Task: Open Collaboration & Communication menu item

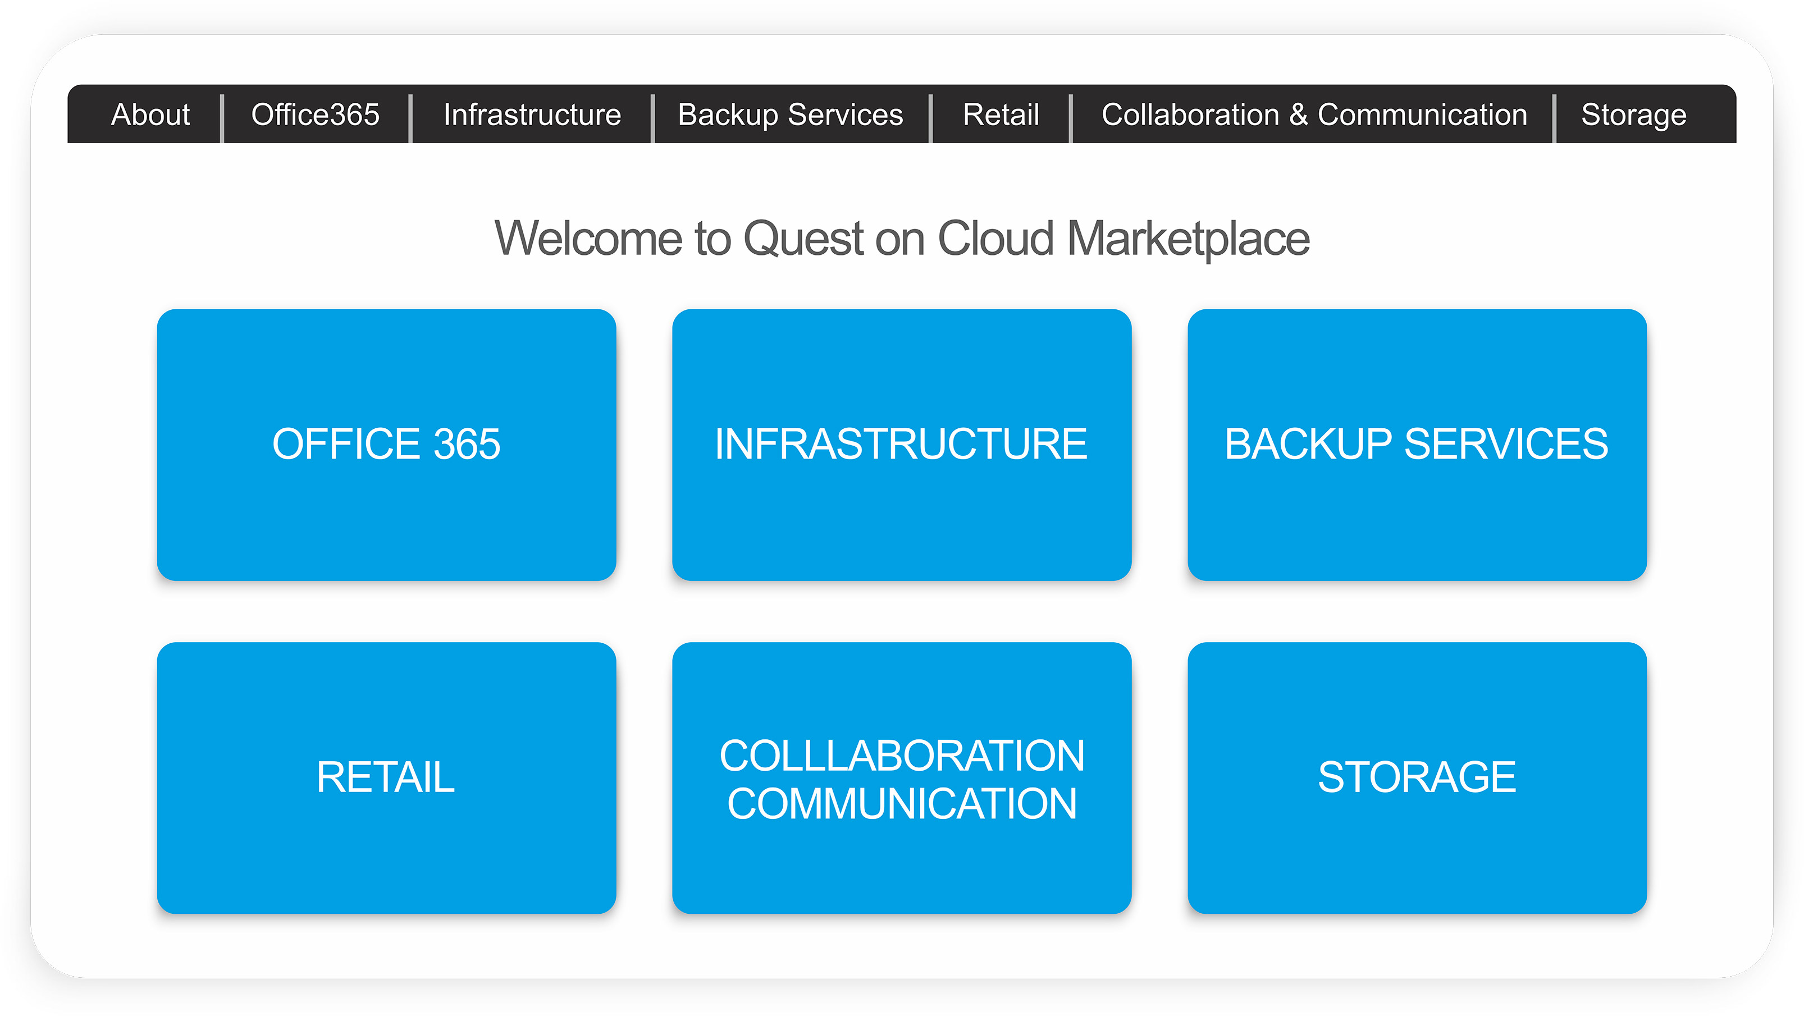Action: [1314, 115]
